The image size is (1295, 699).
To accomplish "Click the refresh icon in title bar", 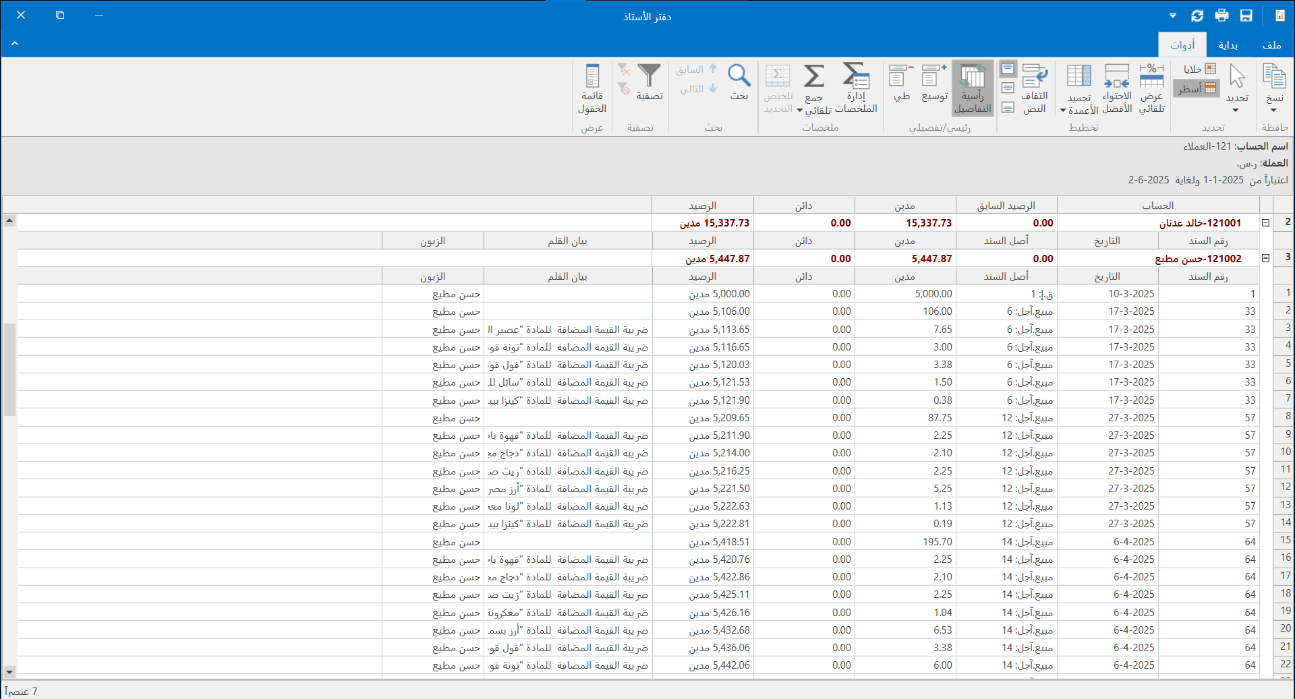I will click(x=1197, y=16).
